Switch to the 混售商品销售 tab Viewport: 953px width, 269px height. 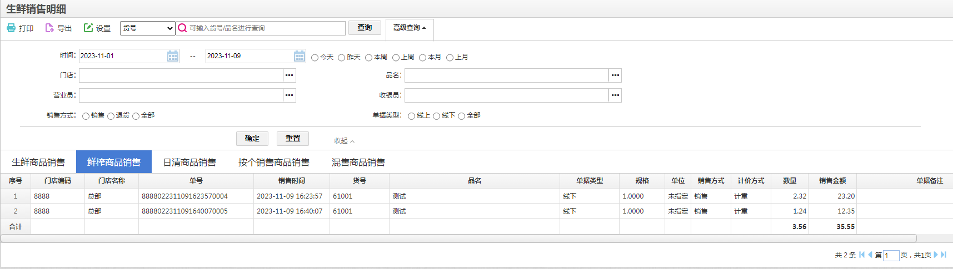point(358,163)
